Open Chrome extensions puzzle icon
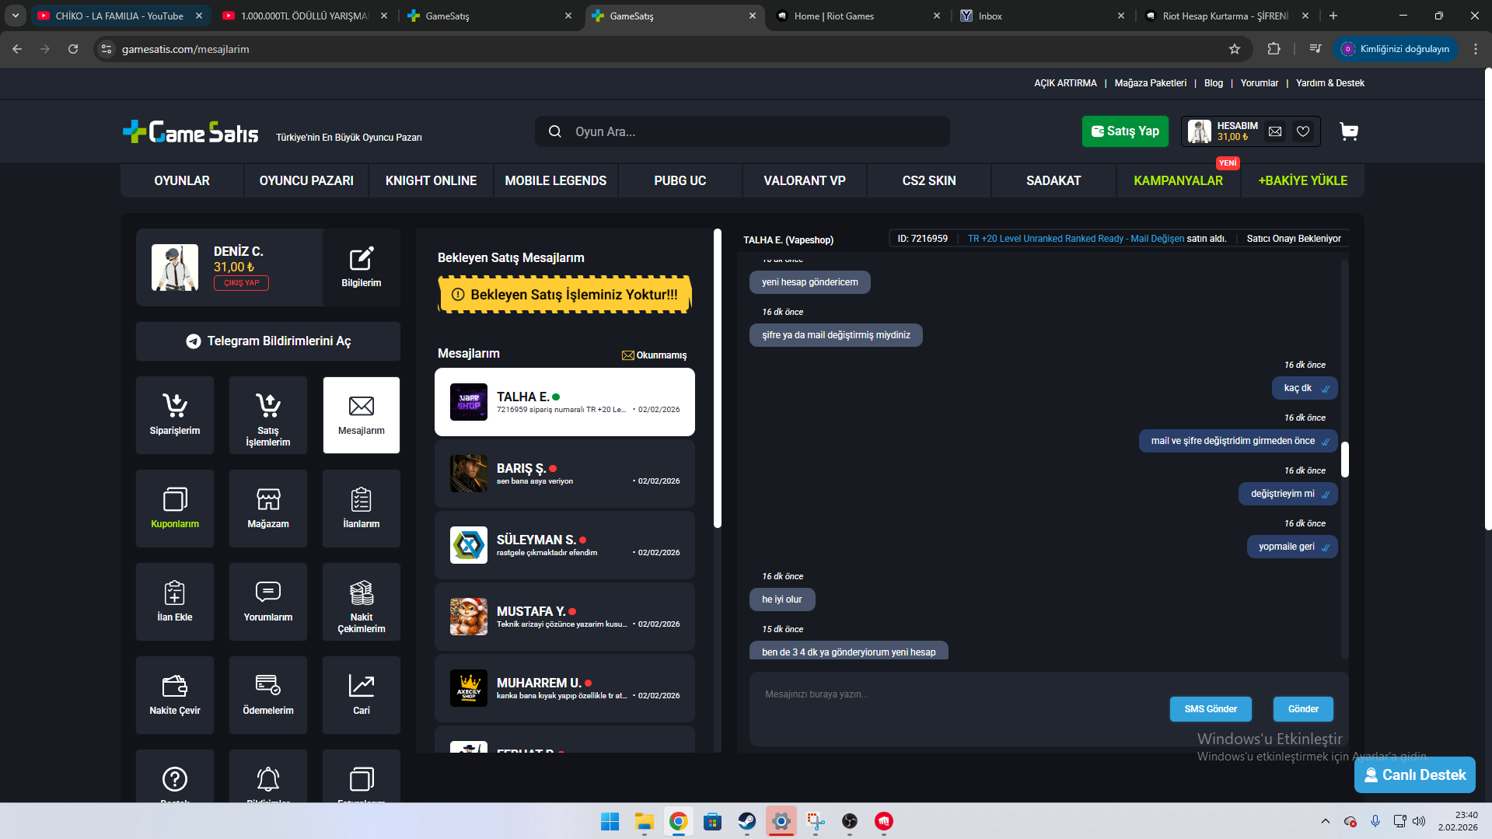 [x=1274, y=49]
